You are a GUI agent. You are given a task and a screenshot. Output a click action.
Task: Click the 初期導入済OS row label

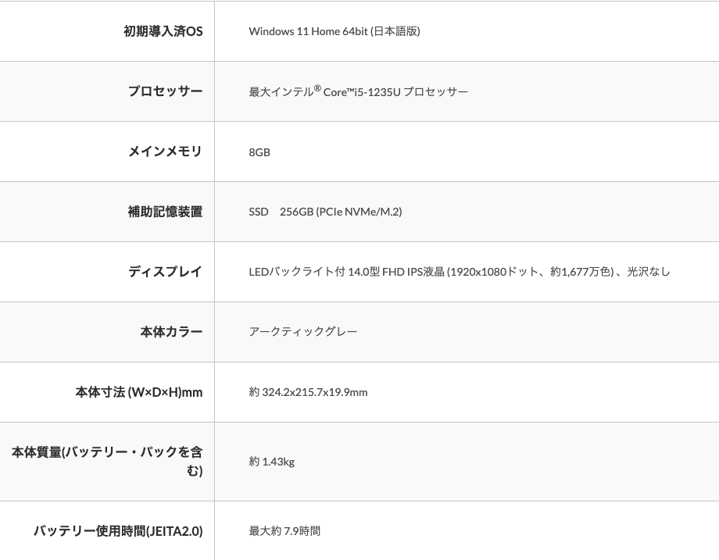[x=163, y=31]
